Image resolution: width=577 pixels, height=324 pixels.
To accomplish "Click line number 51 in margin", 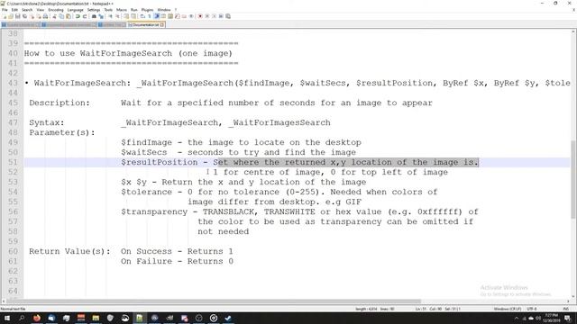I will click(13, 162).
